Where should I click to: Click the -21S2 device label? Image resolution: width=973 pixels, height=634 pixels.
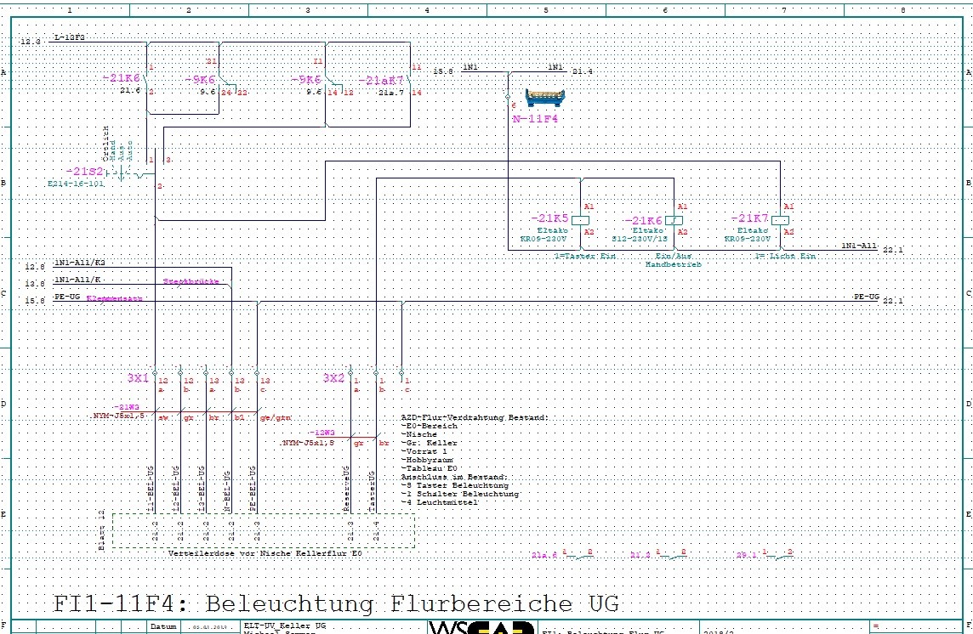pos(85,171)
